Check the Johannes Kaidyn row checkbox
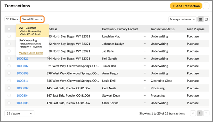 coord(9,44)
